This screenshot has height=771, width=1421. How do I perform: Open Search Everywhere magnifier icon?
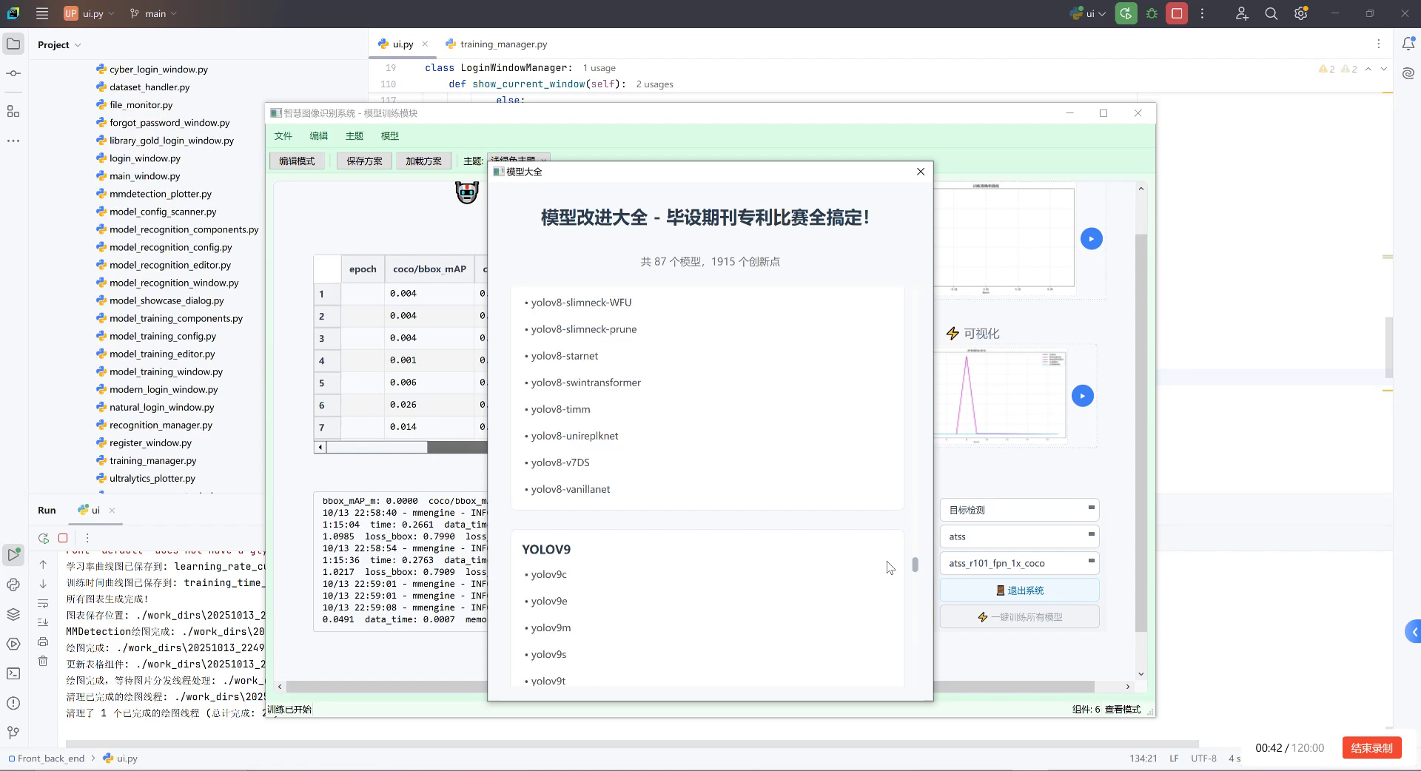tap(1271, 13)
